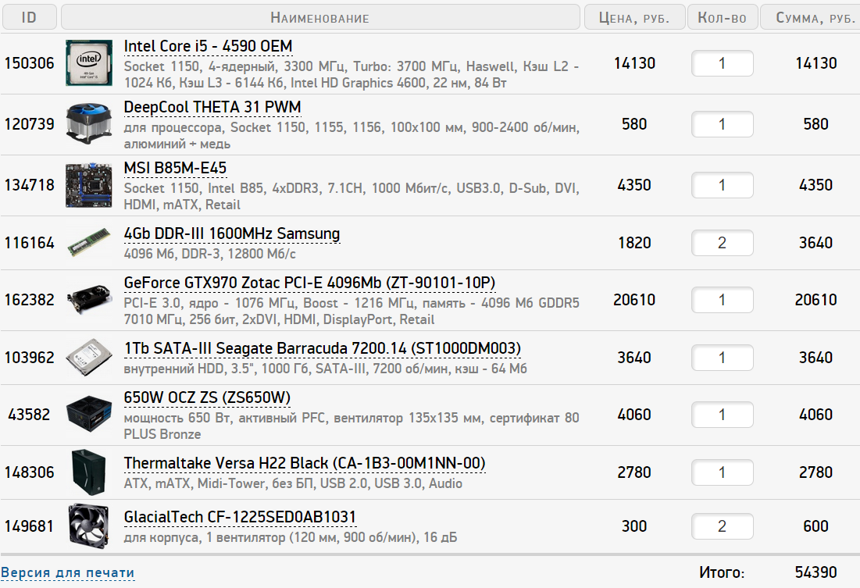Click the Seagate Barracuda hard drive thumbnail
This screenshot has width=860, height=588.
pos(89,357)
